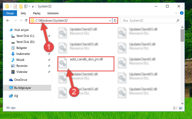The image size is (192, 119).
Task: Select OneDrive in navigation pane
Action: click(x=20, y=80)
